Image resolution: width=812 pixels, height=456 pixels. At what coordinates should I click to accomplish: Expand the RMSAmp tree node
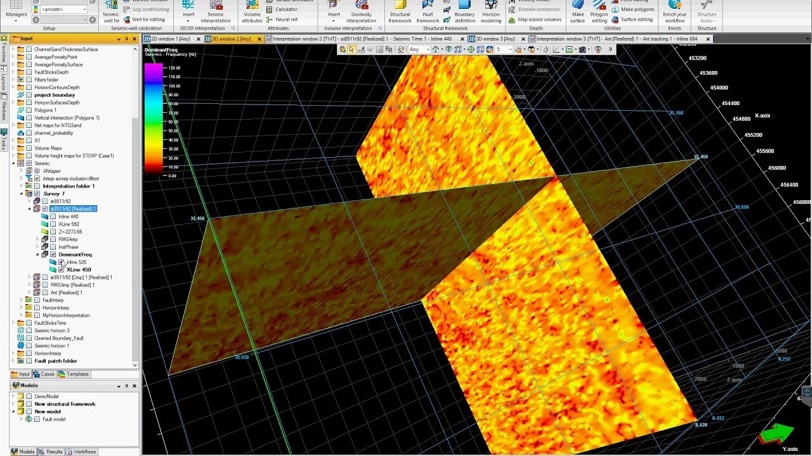coord(37,239)
